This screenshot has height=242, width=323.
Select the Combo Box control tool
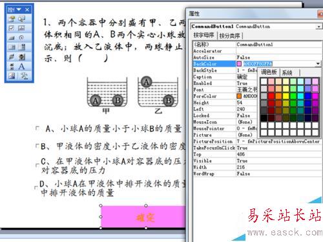[x=21, y=47]
